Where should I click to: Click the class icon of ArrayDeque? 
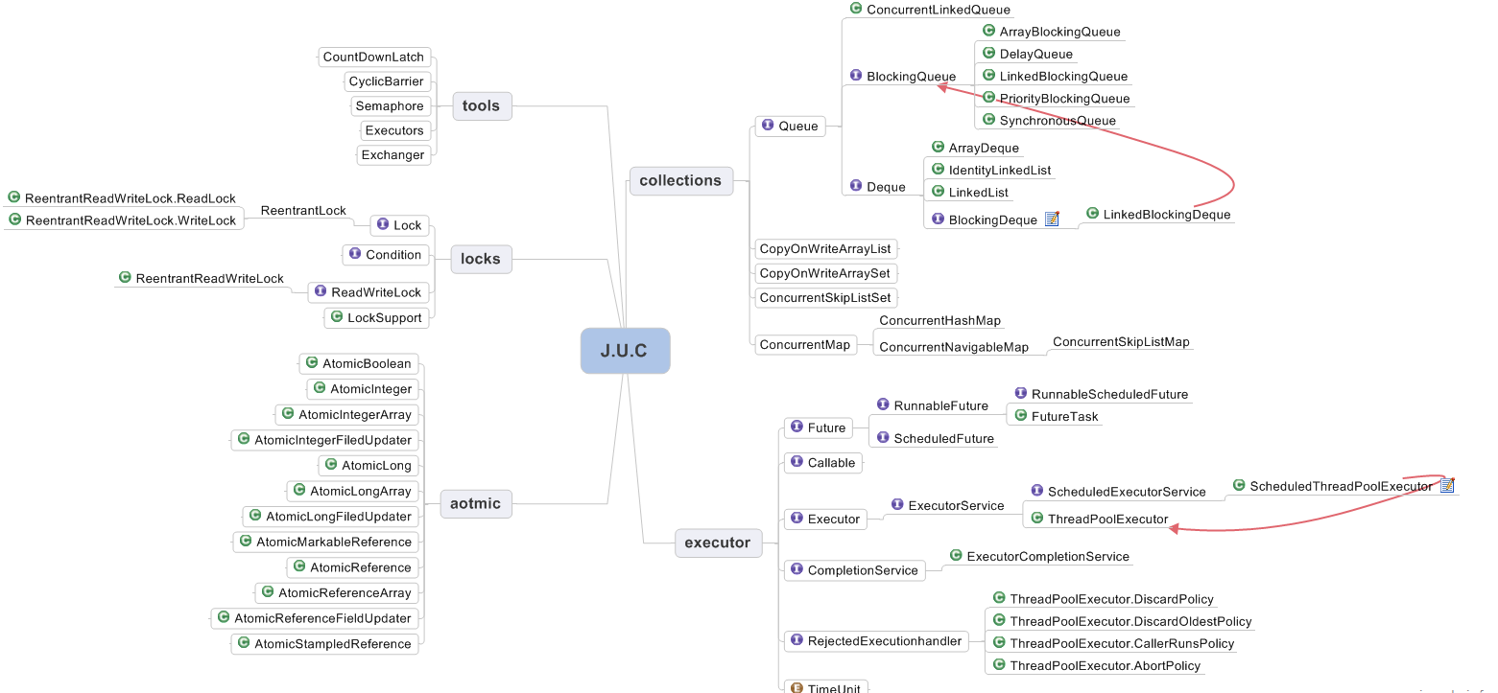(x=939, y=147)
